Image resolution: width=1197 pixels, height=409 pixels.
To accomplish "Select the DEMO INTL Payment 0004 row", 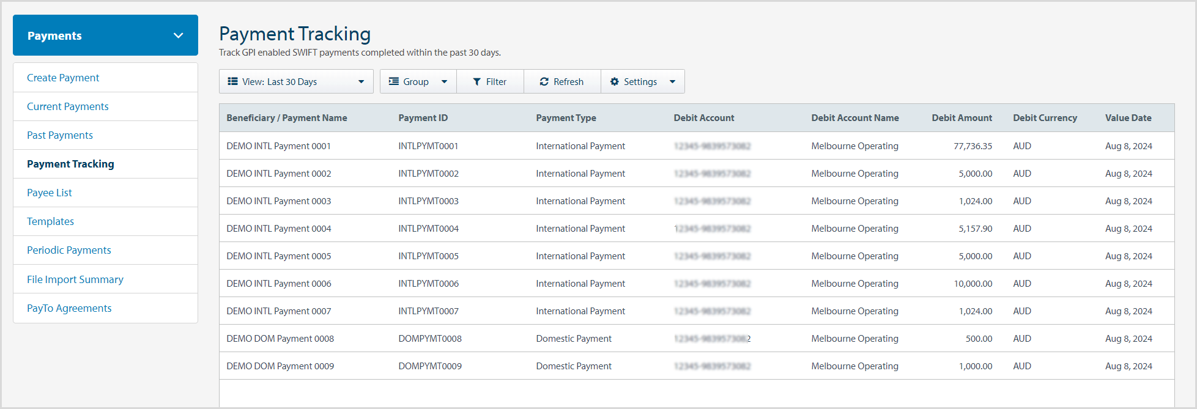I will [279, 229].
